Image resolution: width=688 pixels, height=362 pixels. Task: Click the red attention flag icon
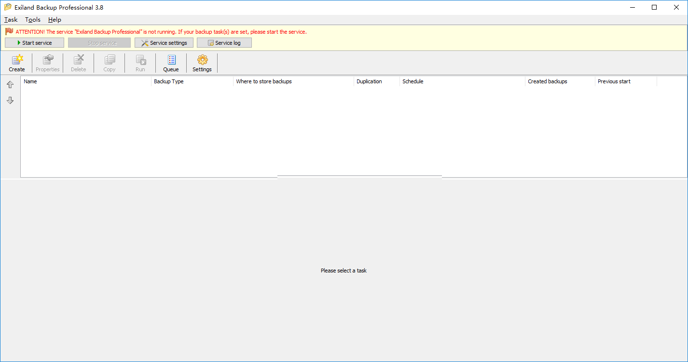[x=9, y=31]
